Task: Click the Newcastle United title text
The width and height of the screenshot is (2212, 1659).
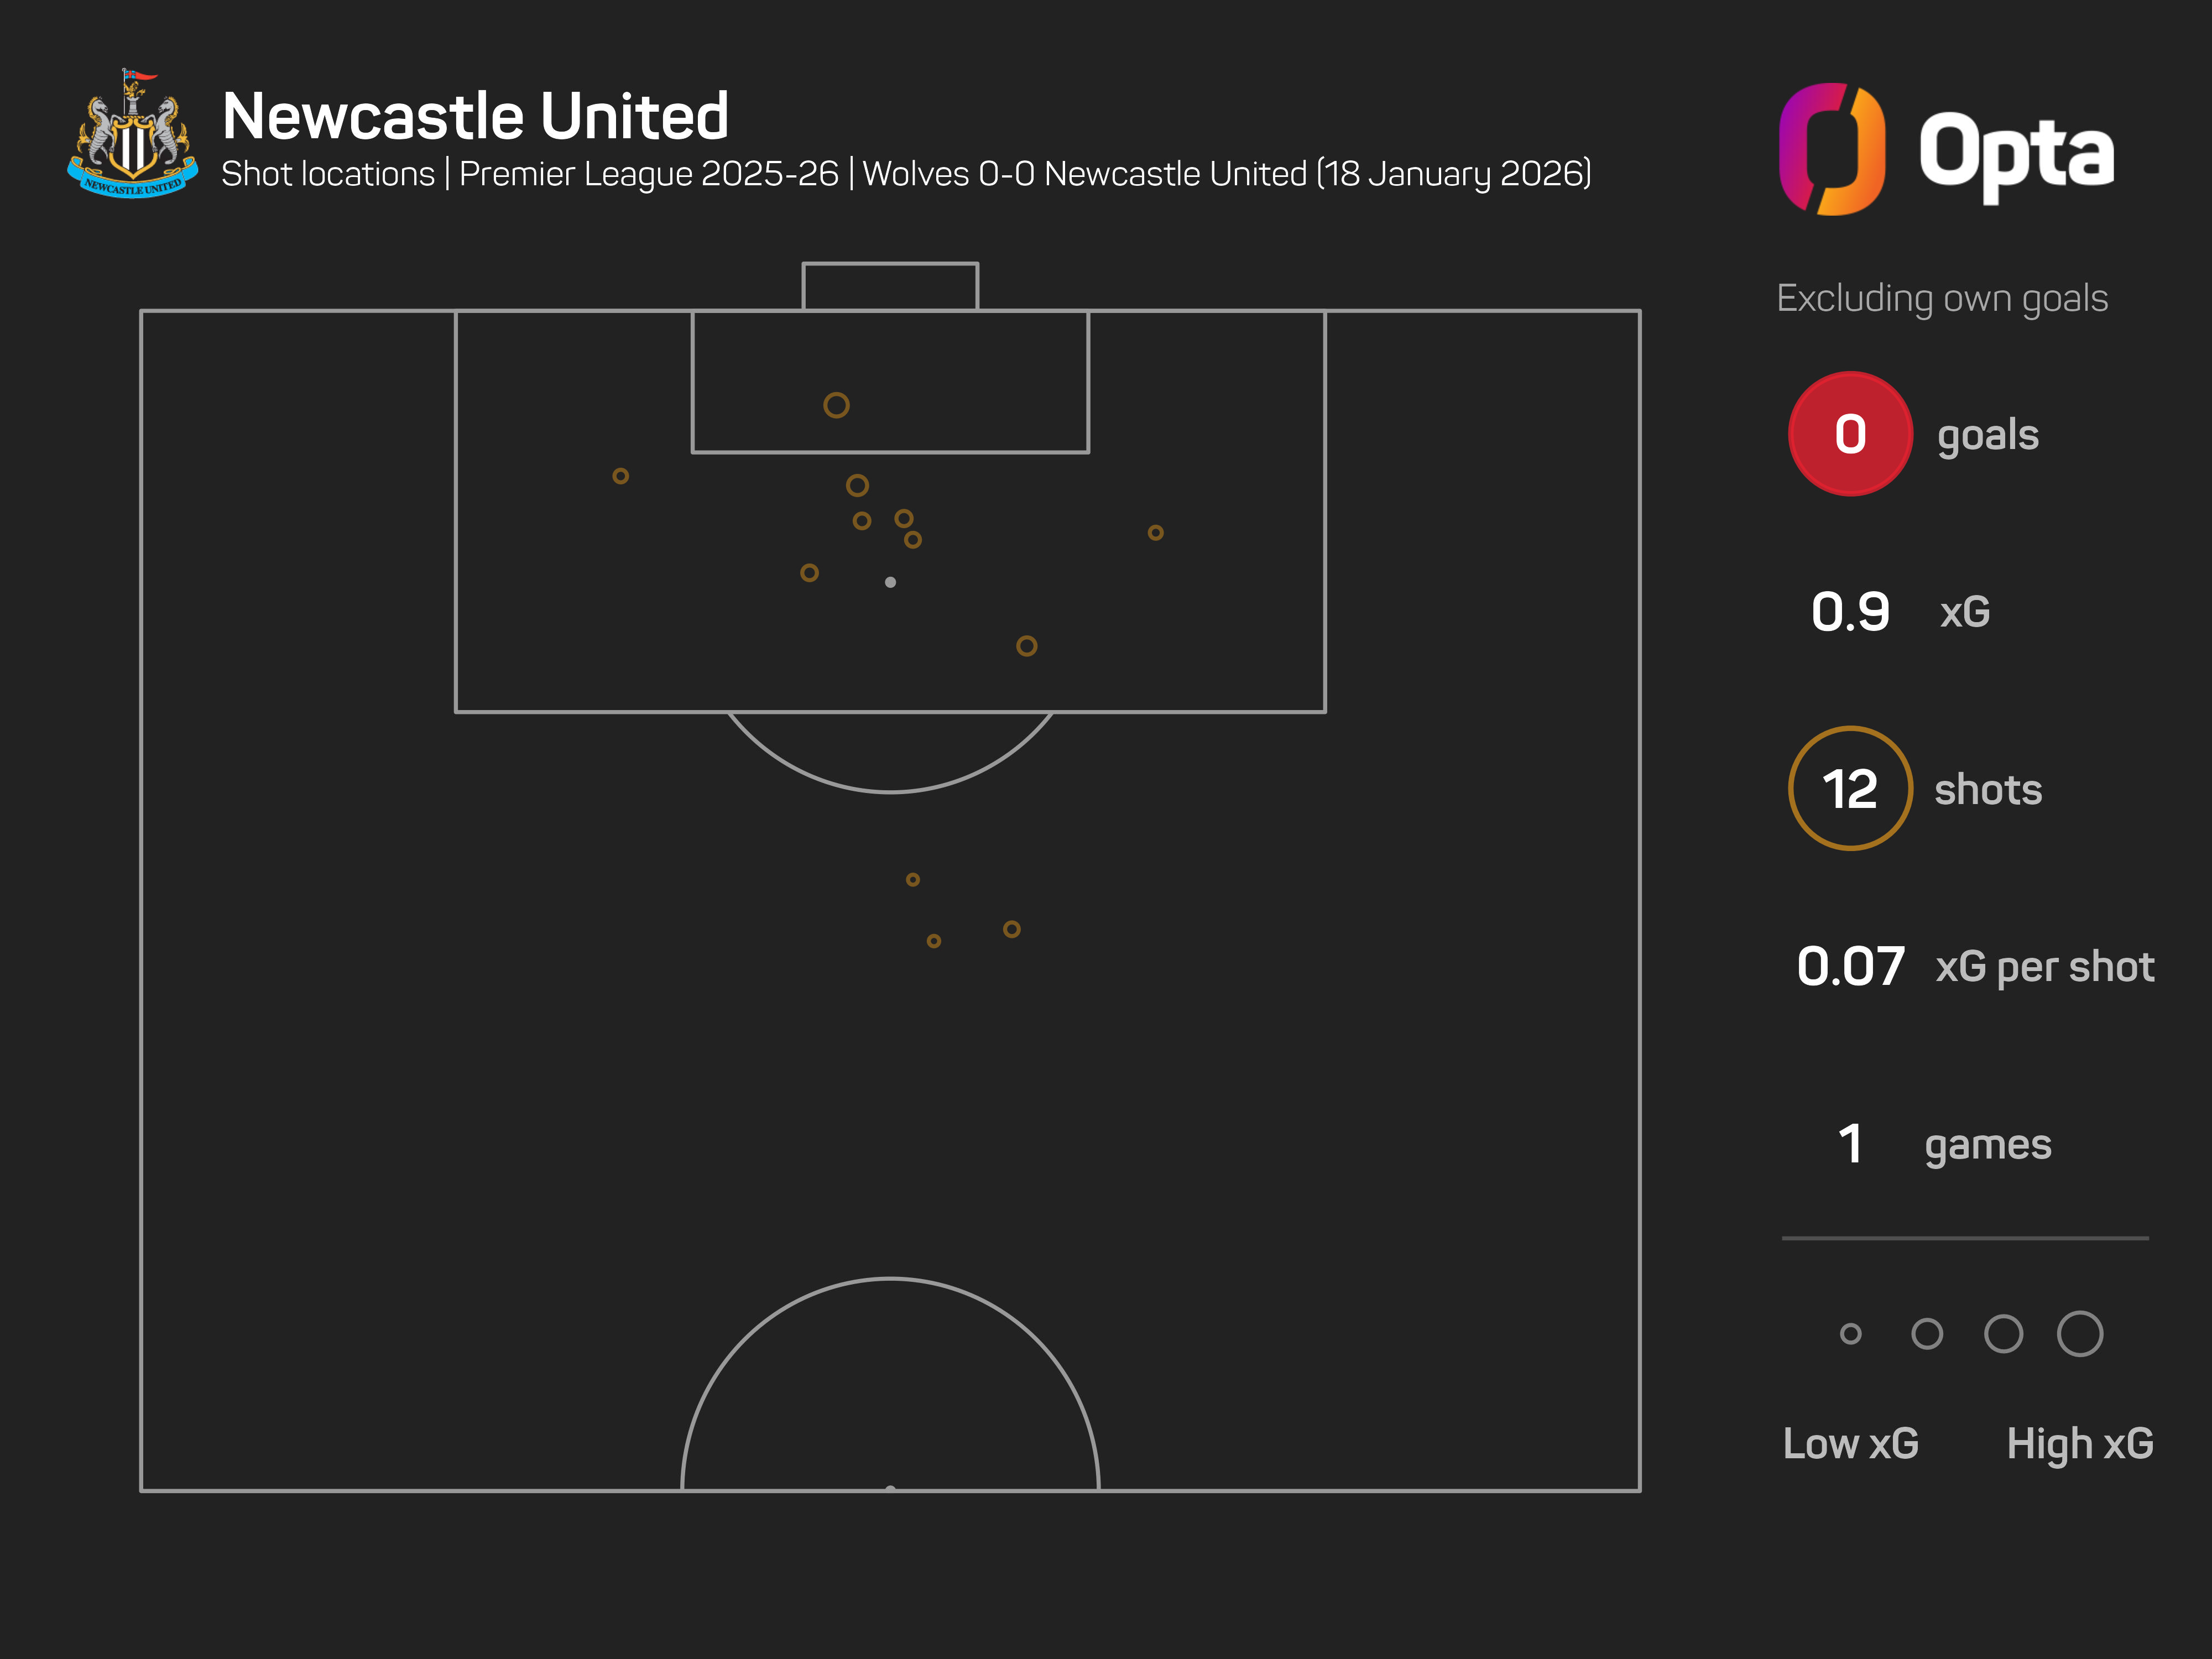Action: [x=475, y=116]
